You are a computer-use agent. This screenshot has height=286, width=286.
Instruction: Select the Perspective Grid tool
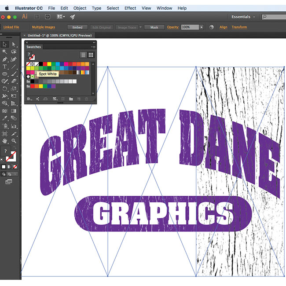(14, 103)
